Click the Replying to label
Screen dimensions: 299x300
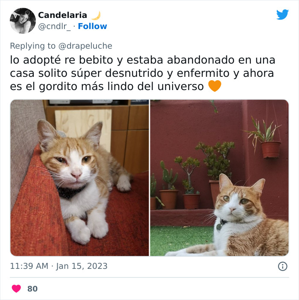point(33,46)
